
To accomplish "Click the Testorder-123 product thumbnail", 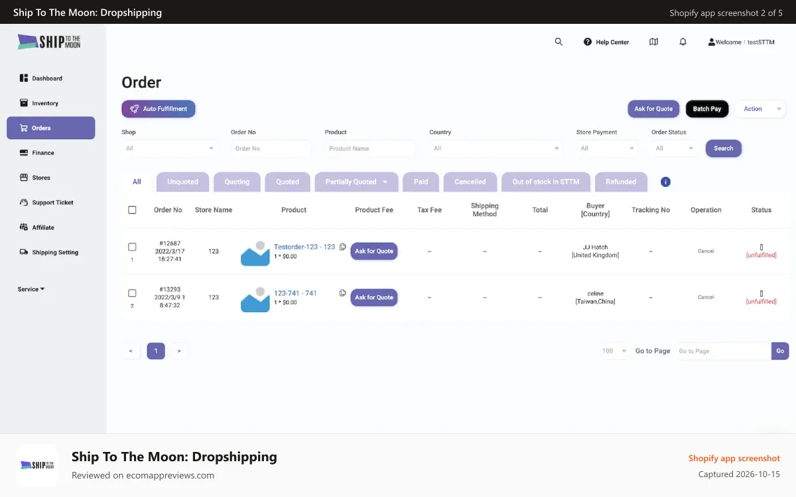I will pyautogui.click(x=255, y=253).
